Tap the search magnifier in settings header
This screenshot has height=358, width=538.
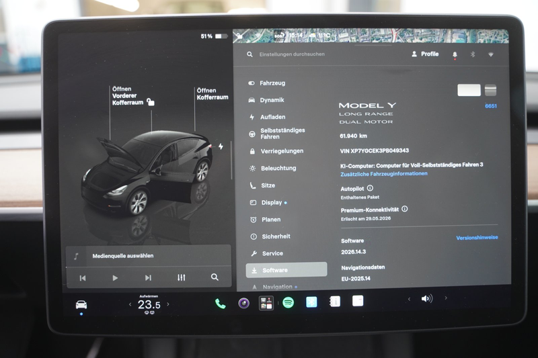coord(249,54)
